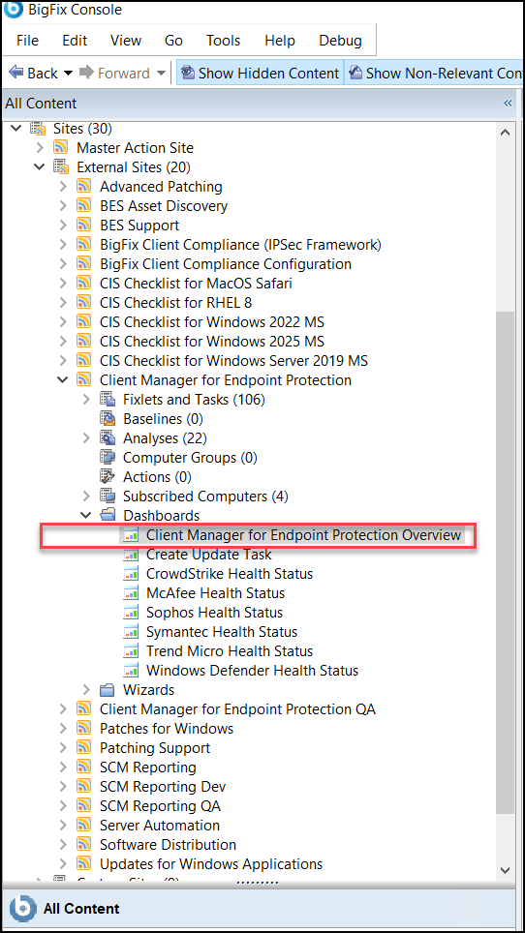Click the Forward button
This screenshot has width=525, height=933.
pos(114,74)
